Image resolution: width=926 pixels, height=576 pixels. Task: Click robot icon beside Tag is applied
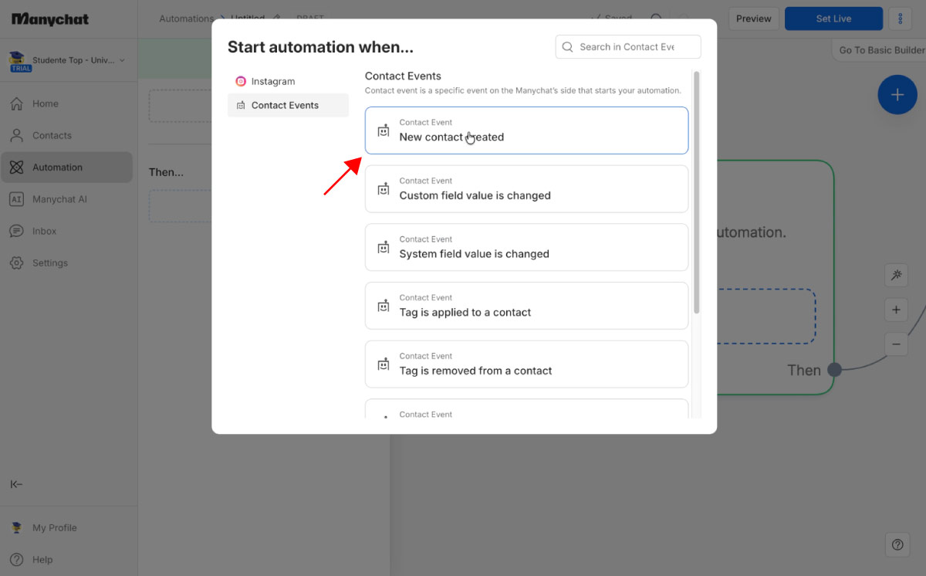(384, 306)
